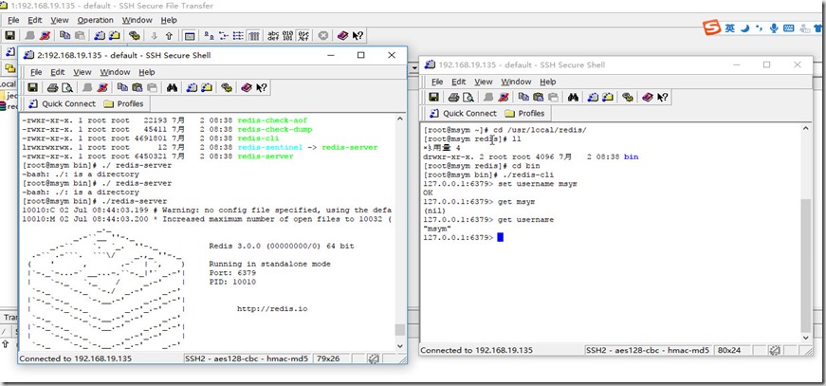Viewport: 826px width, 386px height.
Task: Select List view in File Transfer toolbar
Action: pyautogui.click(x=239, y=36)
